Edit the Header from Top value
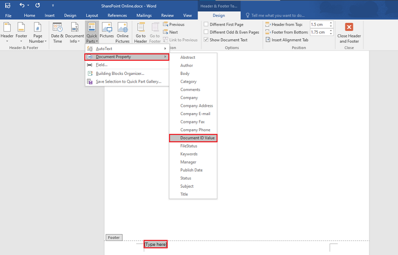 click(x=319, y=24)
